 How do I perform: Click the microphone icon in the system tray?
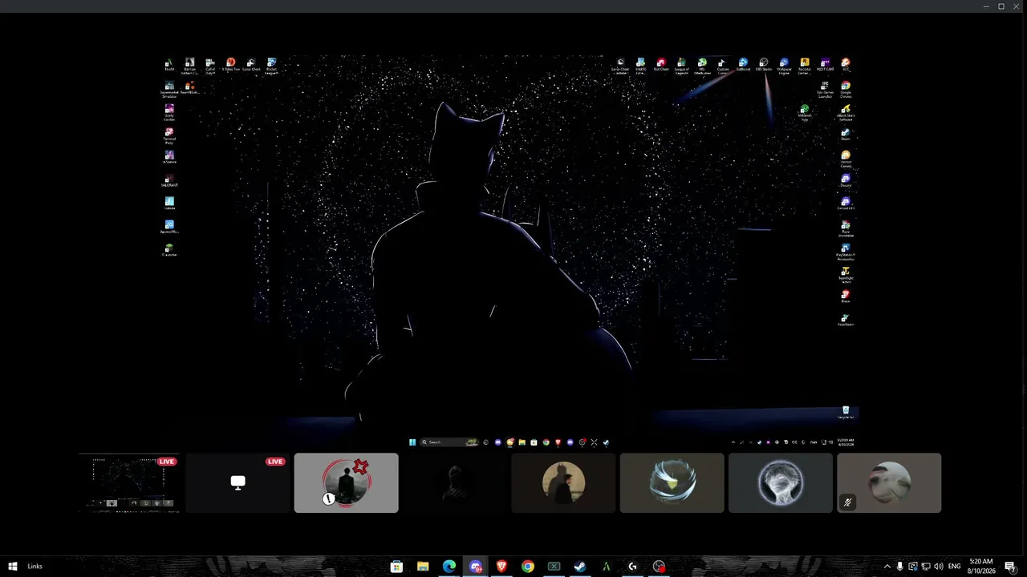(899, 567)
